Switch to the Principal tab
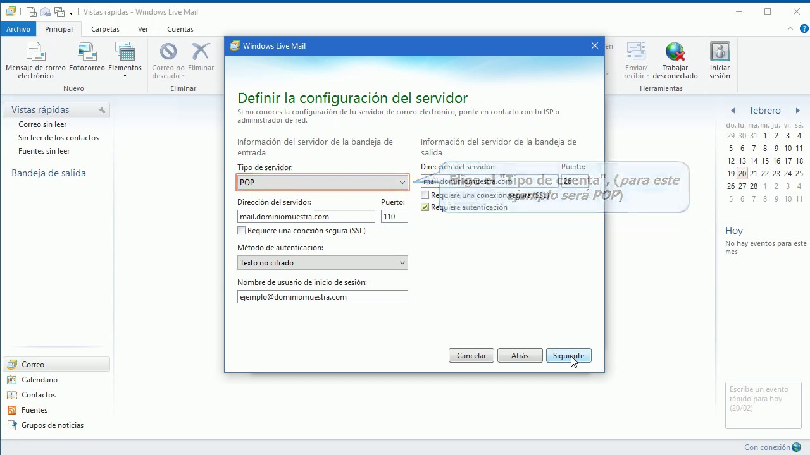 point(59,29)
